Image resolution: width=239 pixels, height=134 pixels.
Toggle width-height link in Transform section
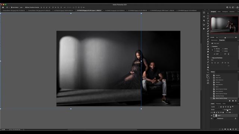212,50
